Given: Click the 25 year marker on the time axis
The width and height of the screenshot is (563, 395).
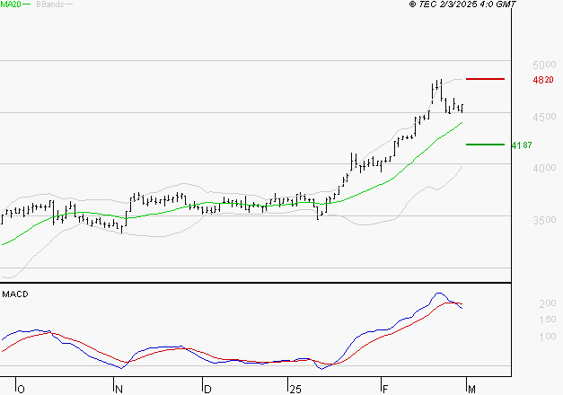Looking at the screenshot, I should [x=295, y=390].
